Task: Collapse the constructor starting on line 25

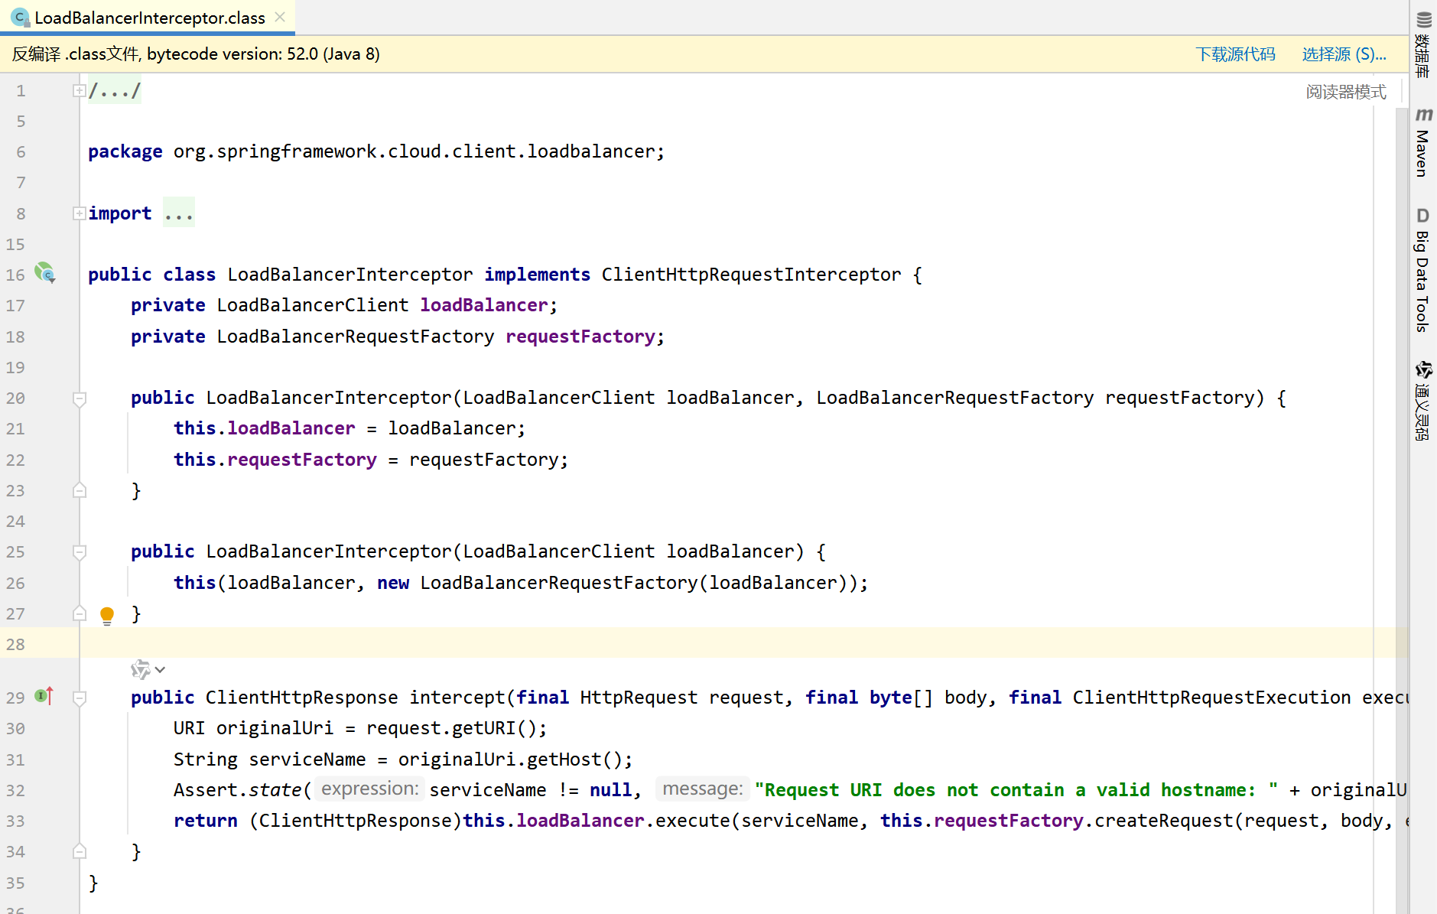Action: coord(79,552)
